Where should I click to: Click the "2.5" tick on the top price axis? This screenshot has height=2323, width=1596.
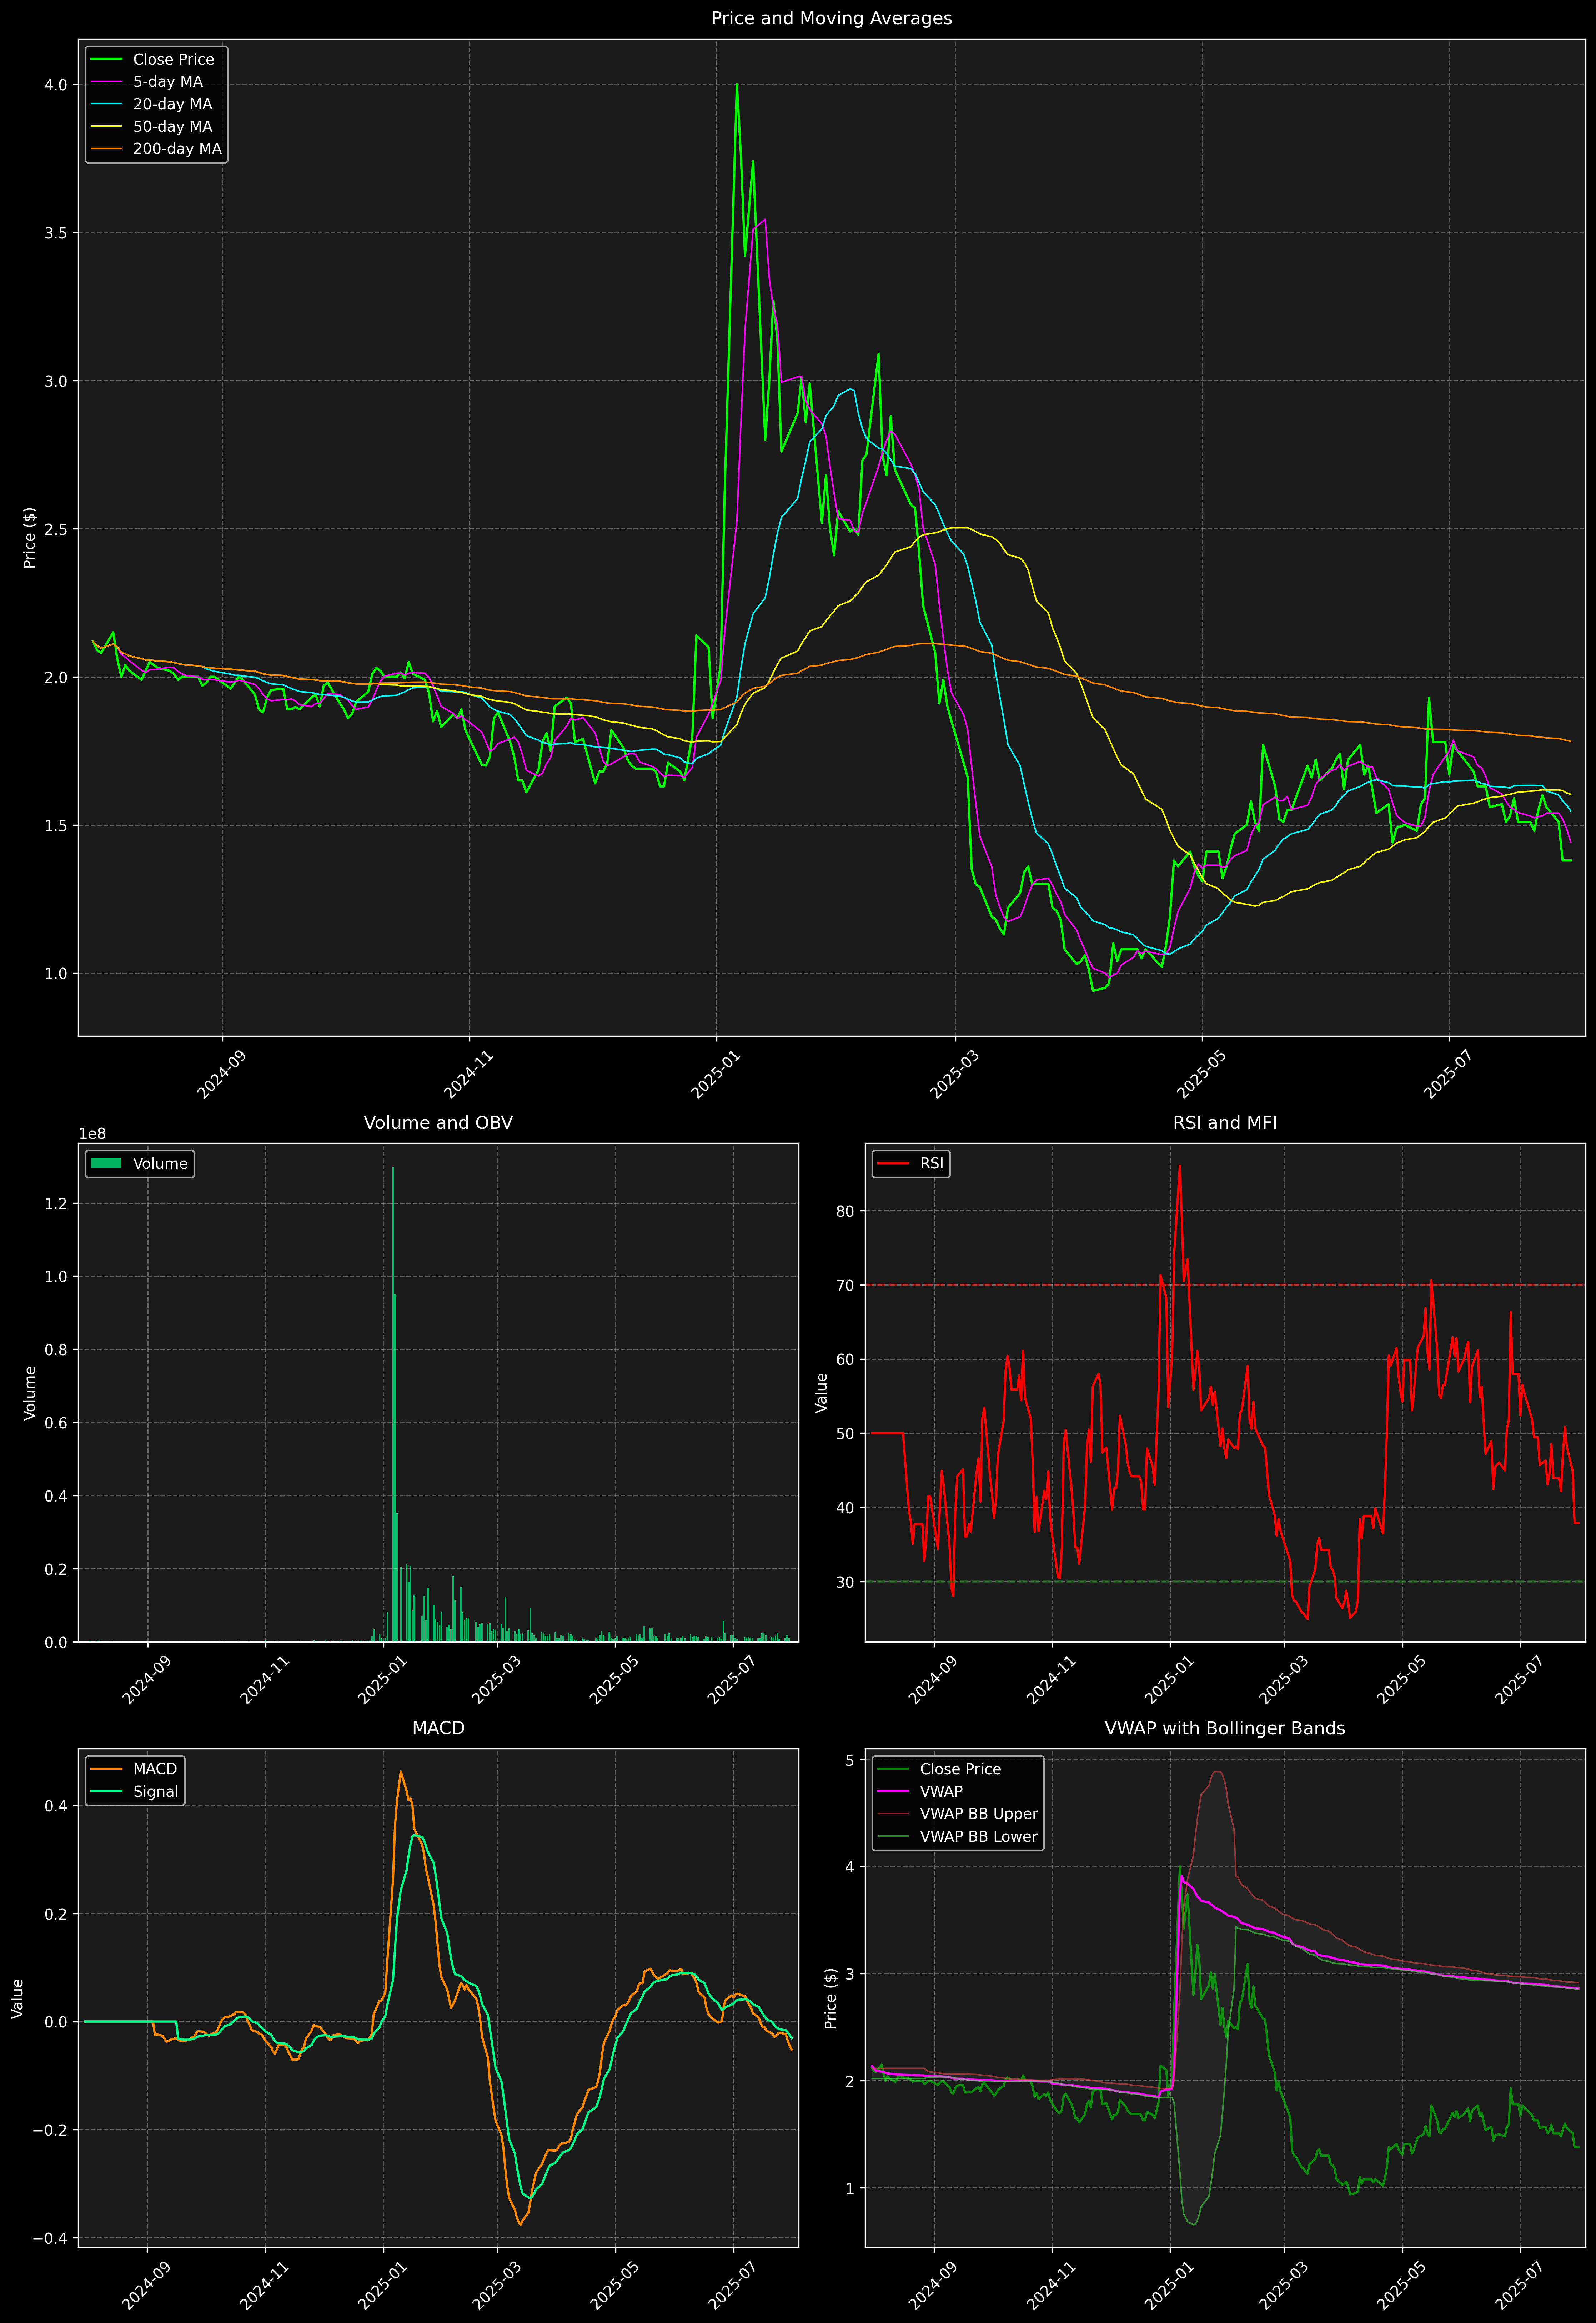coord(56,529)
